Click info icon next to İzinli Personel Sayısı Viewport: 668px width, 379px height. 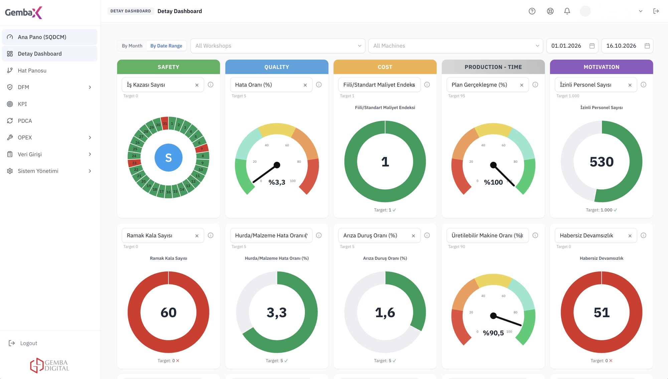pyautogui.click(x=643, y=85)
